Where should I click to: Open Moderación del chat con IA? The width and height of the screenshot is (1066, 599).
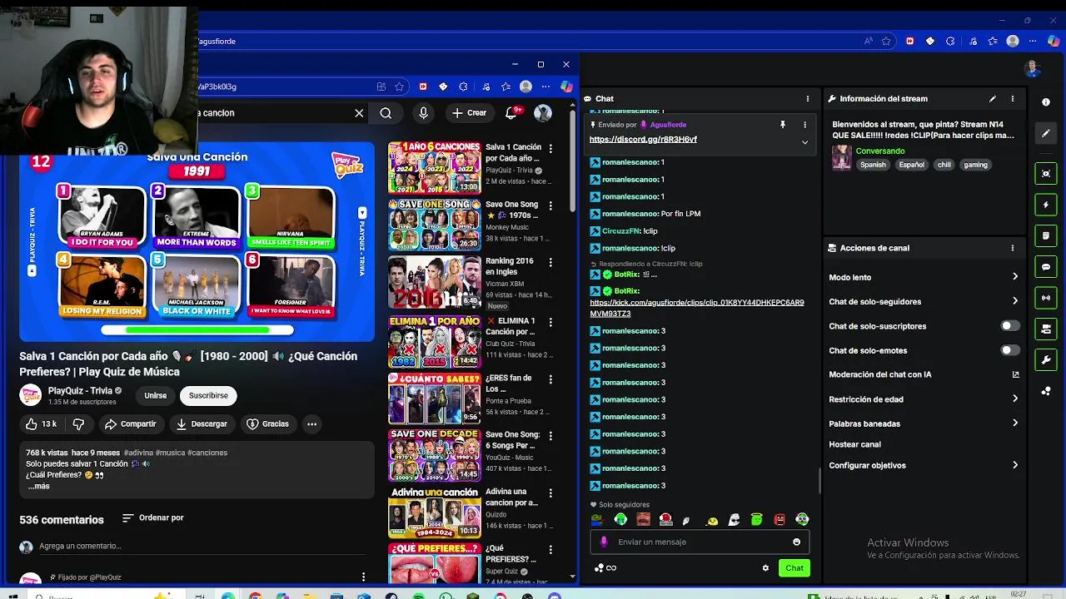click(x=924, y=374)
